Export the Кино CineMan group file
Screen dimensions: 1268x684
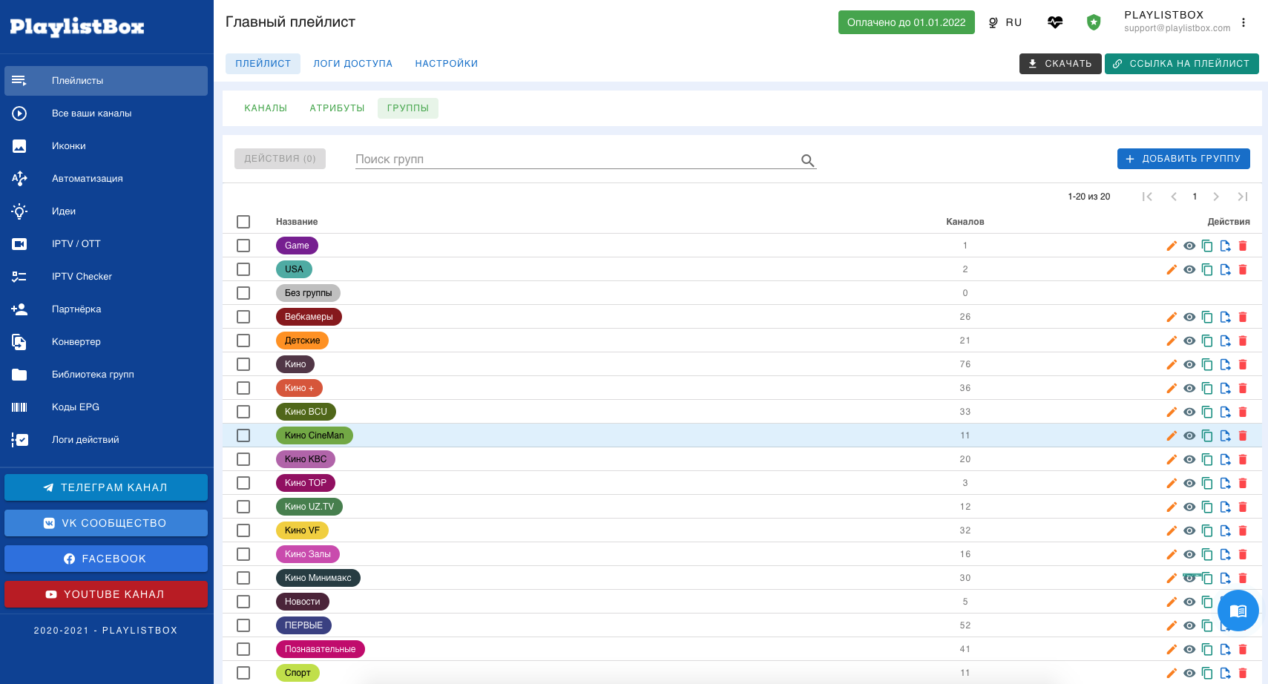[1225, 435]
